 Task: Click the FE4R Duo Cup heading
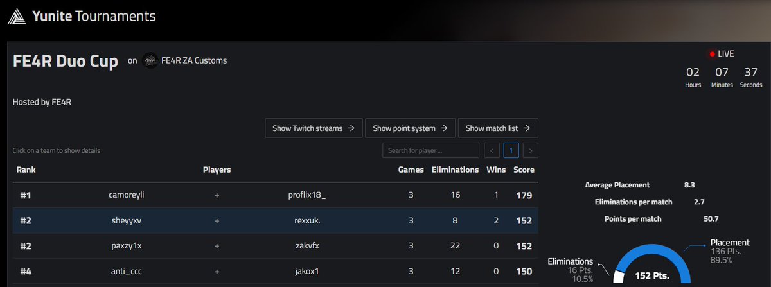click(66, 62)
